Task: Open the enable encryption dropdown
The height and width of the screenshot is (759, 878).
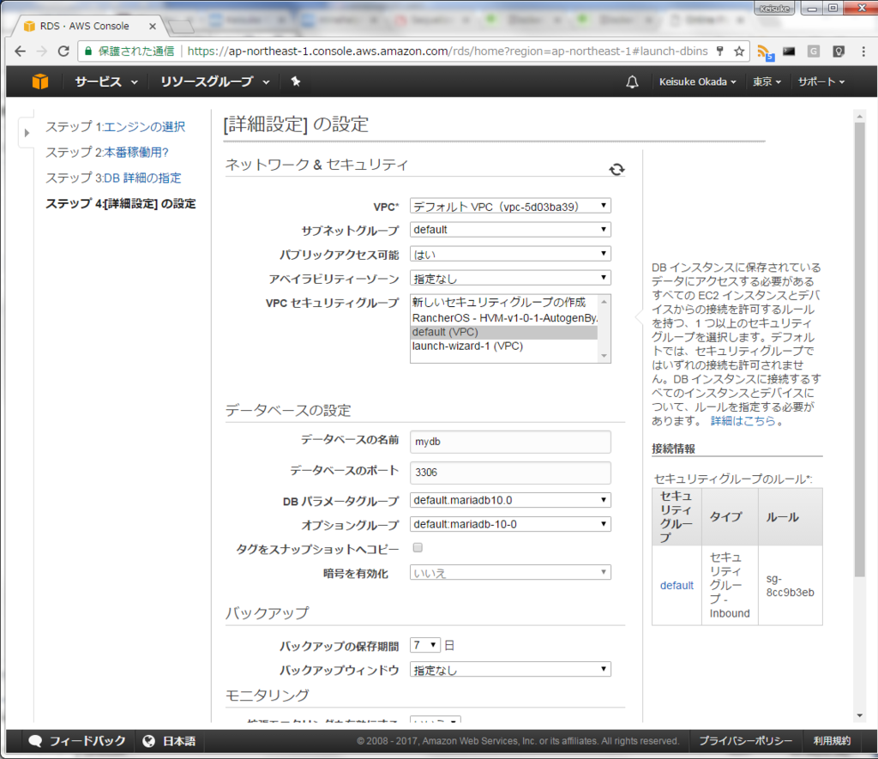Action: click(x=510, y=573)
